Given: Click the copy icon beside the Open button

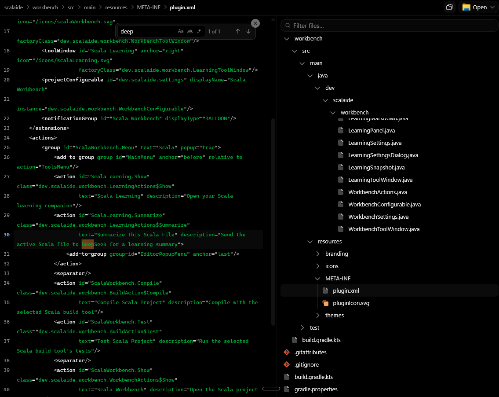Looking at the screenshot, I should pyautogui.click(x=450, y=7).
